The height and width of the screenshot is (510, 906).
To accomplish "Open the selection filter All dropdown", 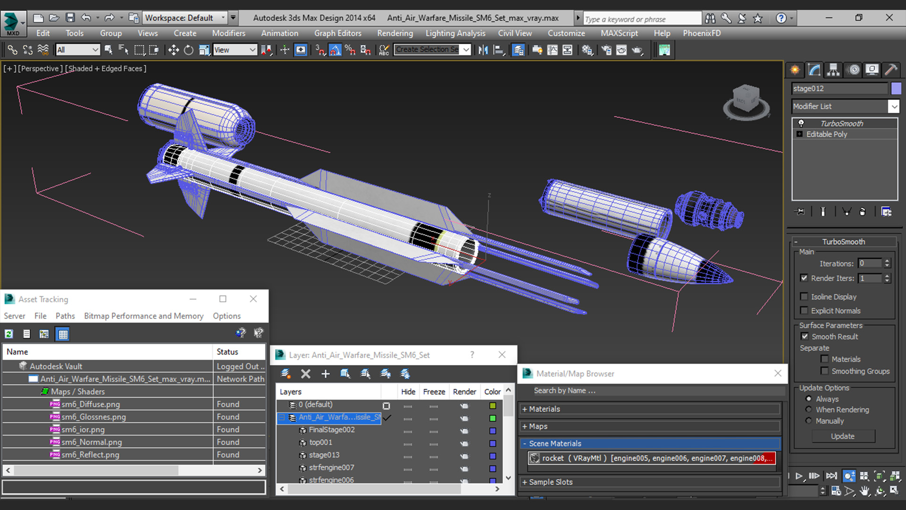I will click(x=78, y=50).
